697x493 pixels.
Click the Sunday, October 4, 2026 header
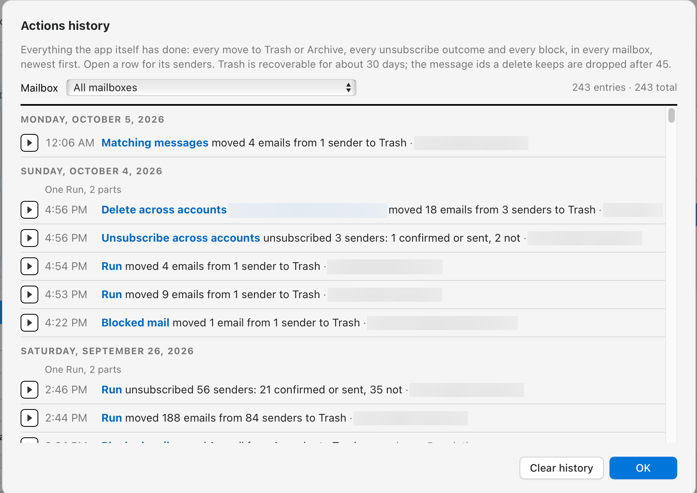(x=92, y=171)
